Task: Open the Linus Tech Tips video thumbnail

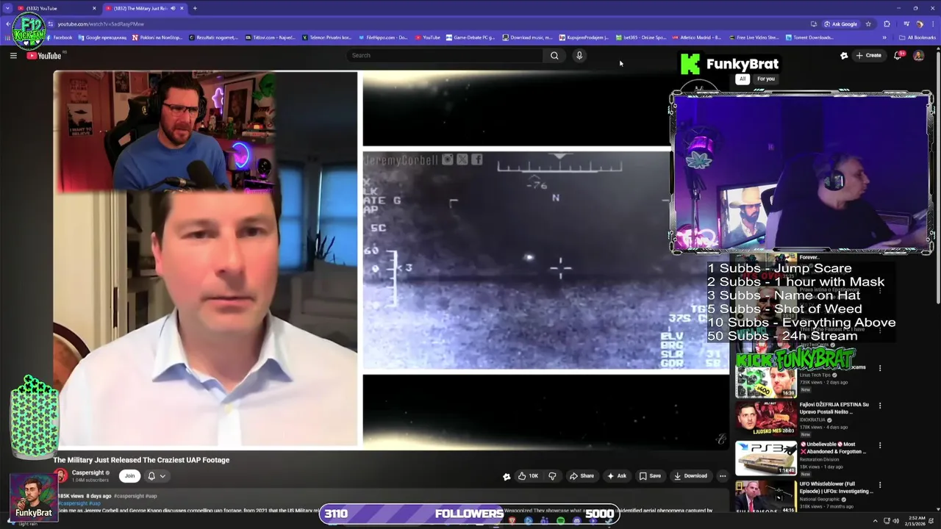Action: pos(766,383)
